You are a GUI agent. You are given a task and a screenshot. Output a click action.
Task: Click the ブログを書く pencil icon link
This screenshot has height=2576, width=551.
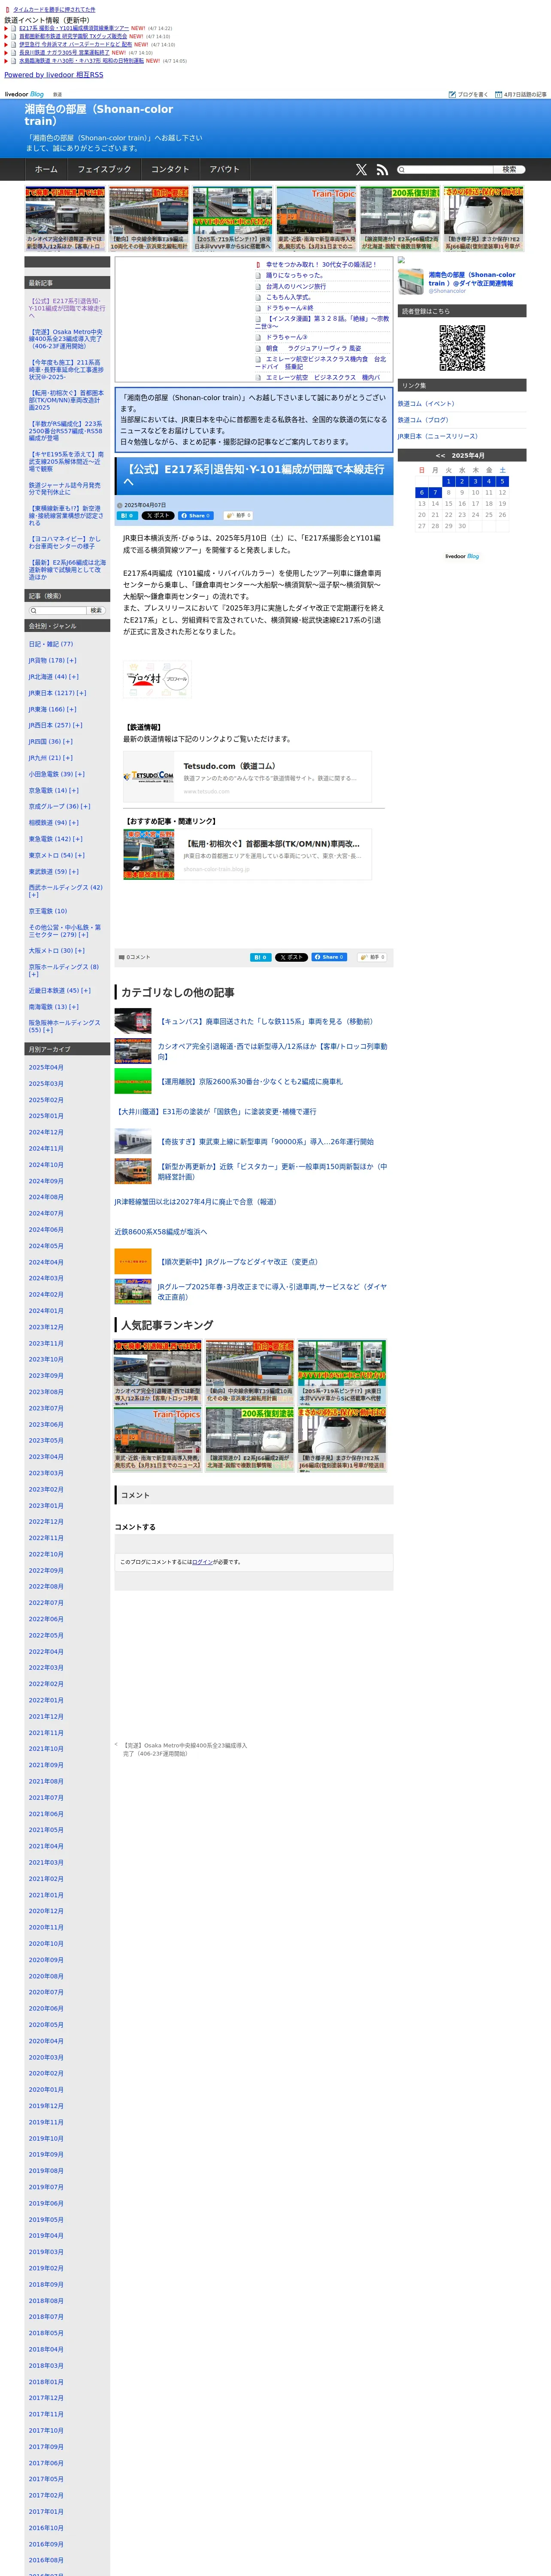pyautogui.click(x=469, y=94)
